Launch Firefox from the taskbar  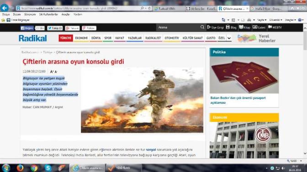20,168
